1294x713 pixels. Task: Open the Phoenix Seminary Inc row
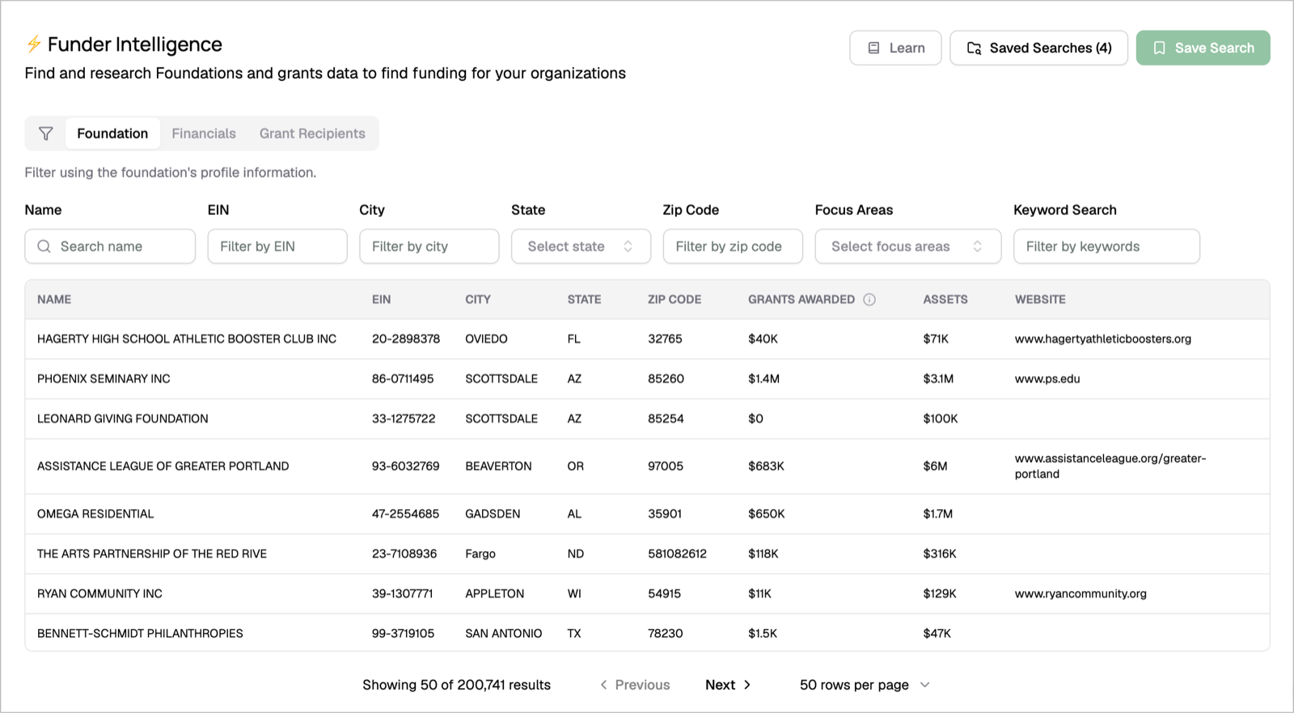[x=647, y=378]
